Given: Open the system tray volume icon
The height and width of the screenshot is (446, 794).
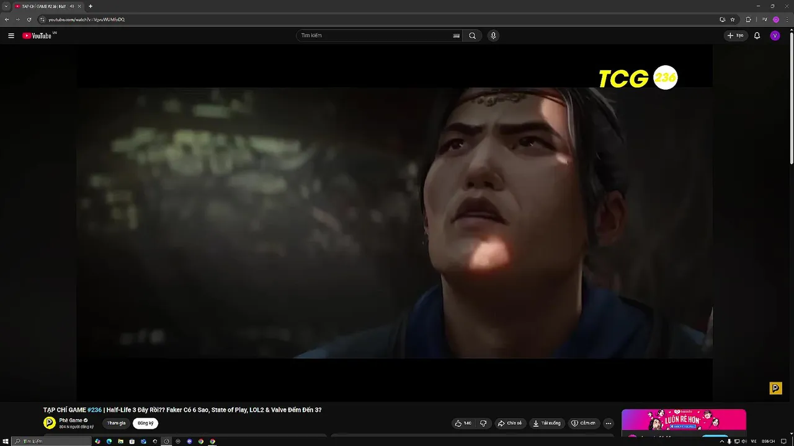Looking at the screenshot, I should (744, 442).
